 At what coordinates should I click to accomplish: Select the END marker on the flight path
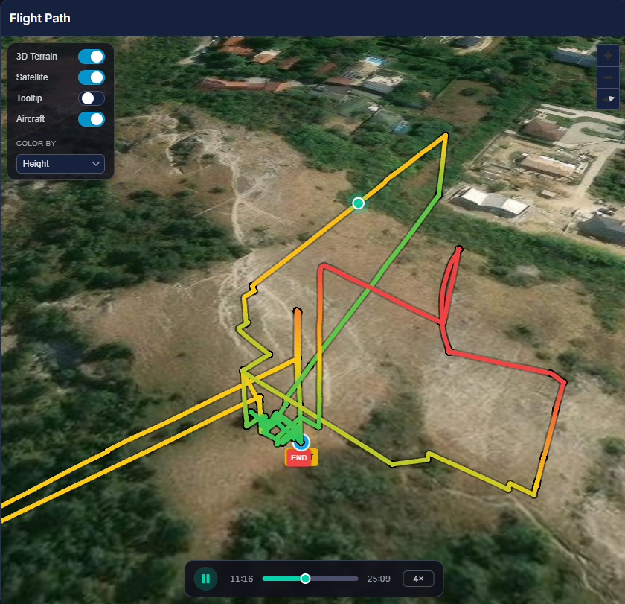(301, 457)
